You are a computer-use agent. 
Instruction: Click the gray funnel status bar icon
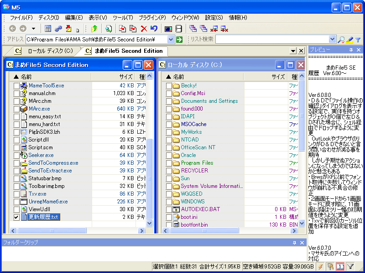350,267
